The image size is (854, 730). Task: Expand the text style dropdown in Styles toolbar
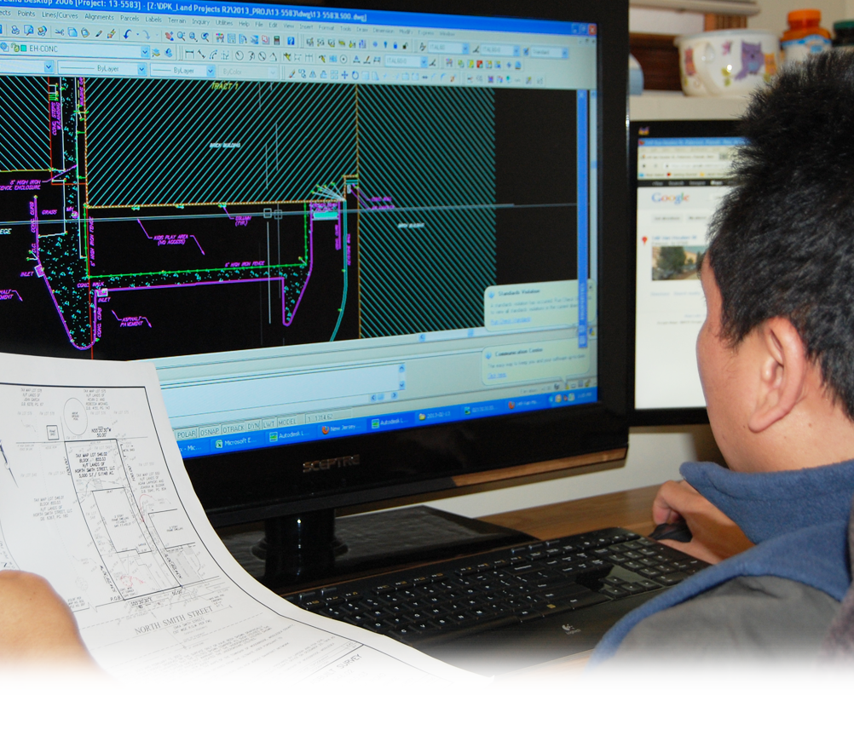point(465,48)
